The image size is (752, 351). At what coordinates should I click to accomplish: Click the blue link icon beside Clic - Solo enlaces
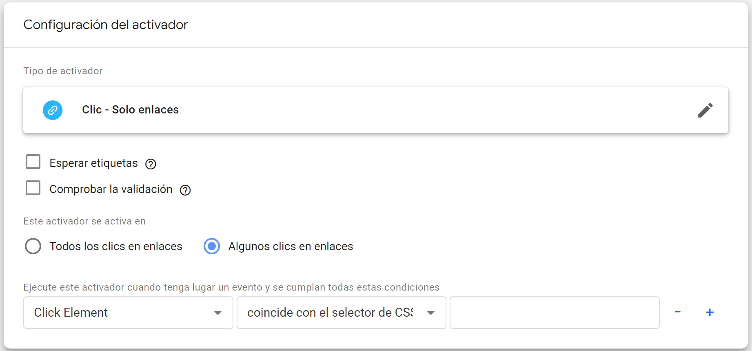(x=53, y=110)
